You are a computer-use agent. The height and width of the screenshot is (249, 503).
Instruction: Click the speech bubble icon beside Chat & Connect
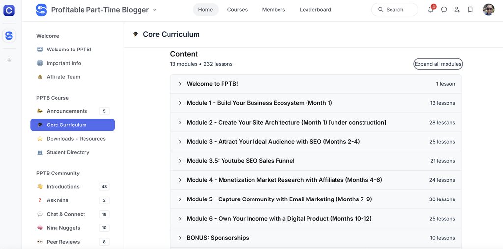tap(40, 214)
